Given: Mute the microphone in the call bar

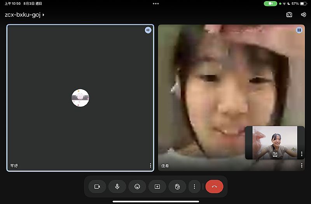Looking at the screenshot, I should pos(117,187).
